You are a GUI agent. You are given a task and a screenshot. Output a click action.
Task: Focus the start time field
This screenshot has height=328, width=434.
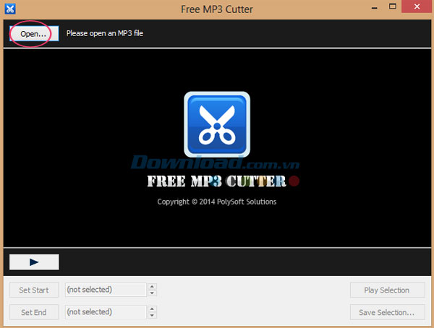tap(106, 290)
